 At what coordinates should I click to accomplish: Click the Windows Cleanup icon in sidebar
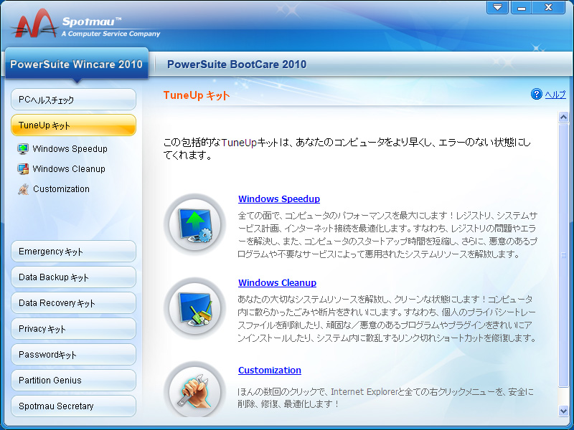coord(23,169)
